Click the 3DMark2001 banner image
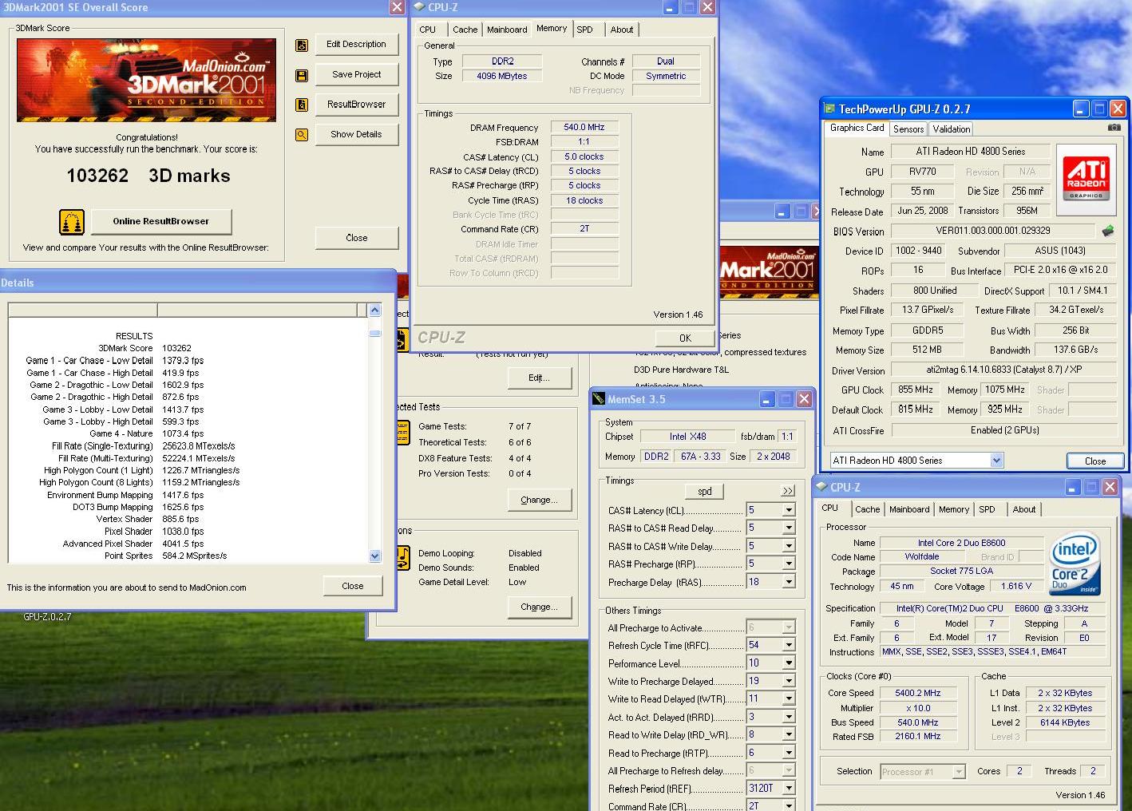Image resolution: width=1132 pixels, height=811 pixels. pos(146,80)
